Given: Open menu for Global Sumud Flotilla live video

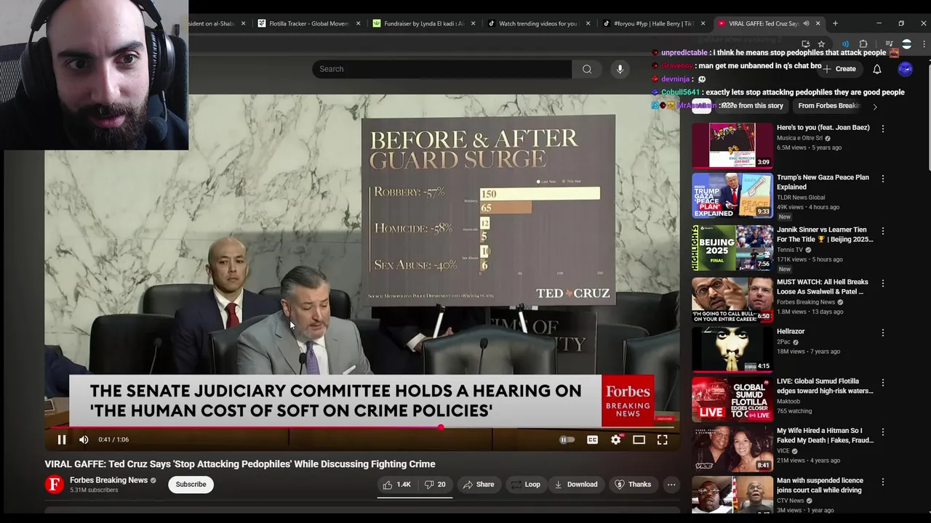Looking at the screenshot, I should coord(883,383).
